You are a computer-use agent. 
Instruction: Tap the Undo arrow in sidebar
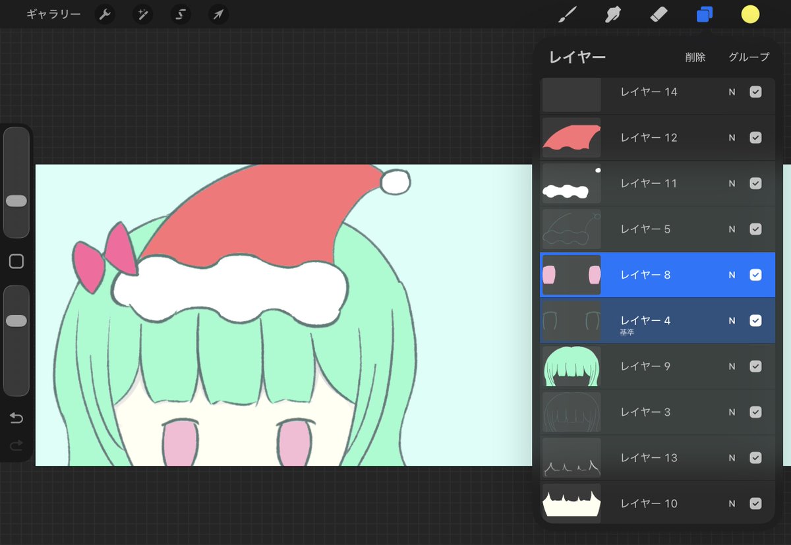pos(16,418)
